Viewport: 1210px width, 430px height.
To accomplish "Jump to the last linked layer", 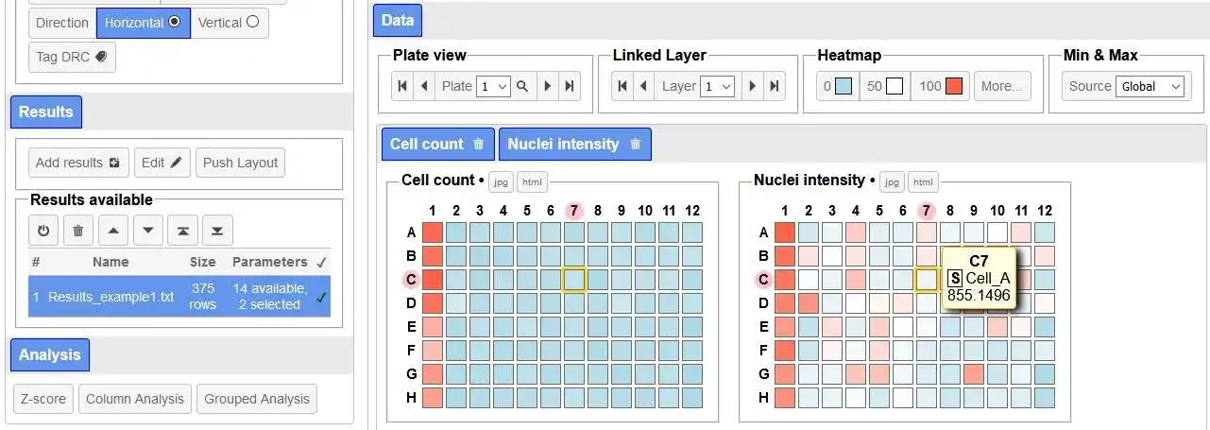I will click(x=775, y=86).
